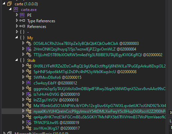The height and width of the screenshot is (134, 172).
Task: Expand class 5pHNFSdpo6kM7qLDsDPc4hPf2iyWb0KwpJrcU
Action: click(x=23, y=71)
